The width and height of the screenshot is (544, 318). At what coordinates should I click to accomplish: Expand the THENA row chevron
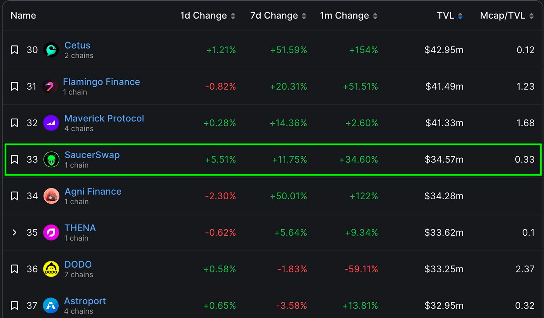pos(14,232)
